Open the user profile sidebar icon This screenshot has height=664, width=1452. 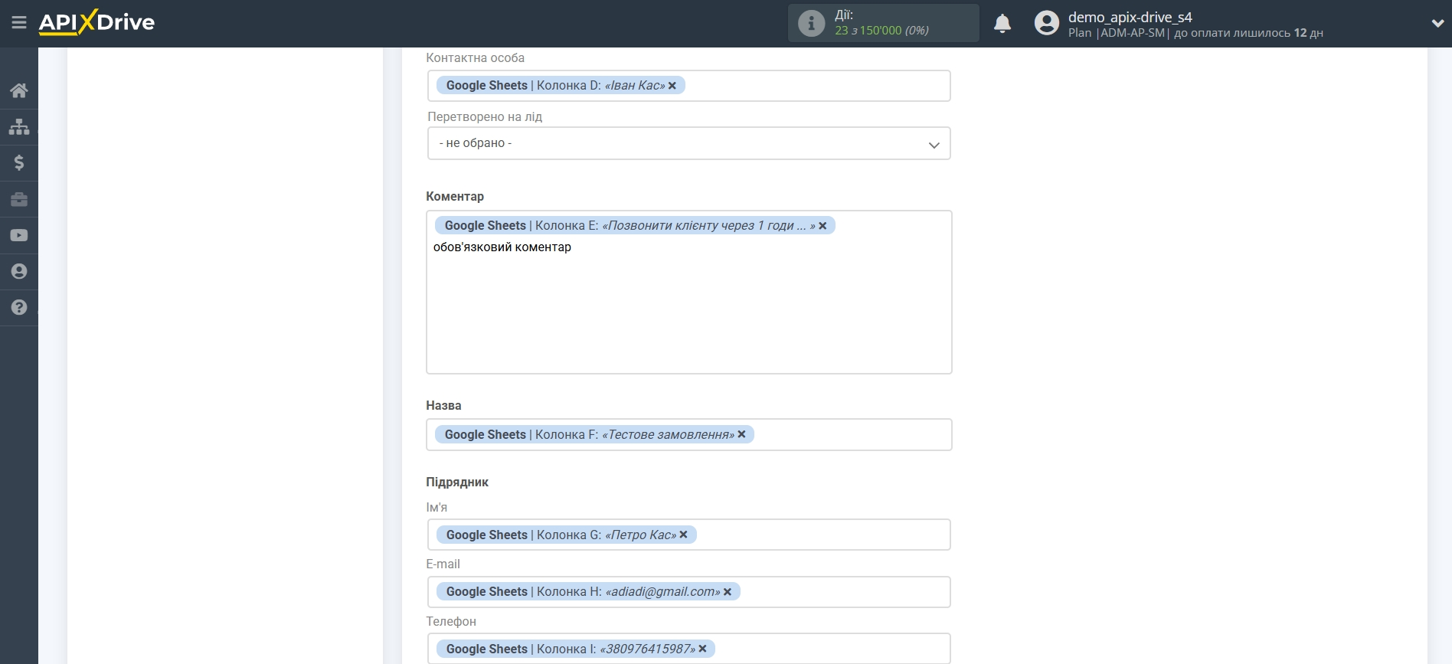19,271
